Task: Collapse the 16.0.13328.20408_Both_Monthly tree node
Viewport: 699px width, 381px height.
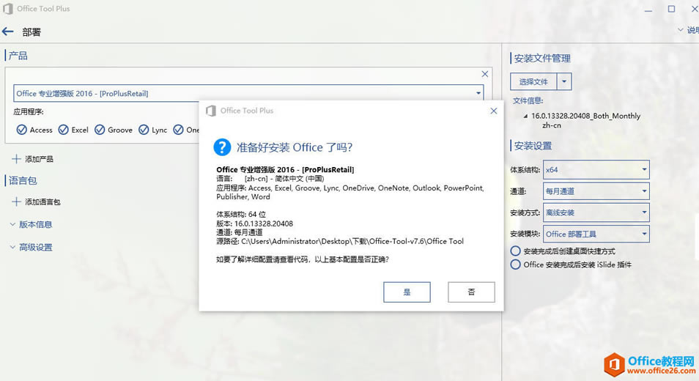Action: point(525,116)
